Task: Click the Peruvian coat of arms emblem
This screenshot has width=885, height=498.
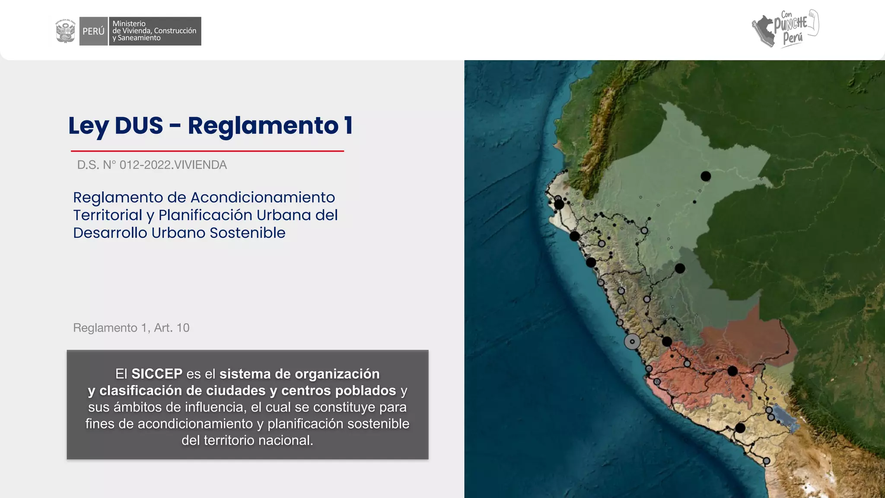Action: coord(65,31)
